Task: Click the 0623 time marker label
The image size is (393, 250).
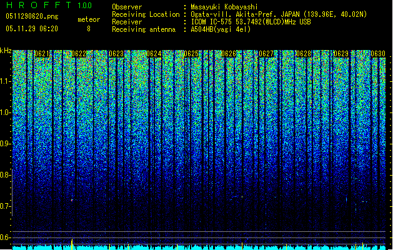Action: point(116,54)
